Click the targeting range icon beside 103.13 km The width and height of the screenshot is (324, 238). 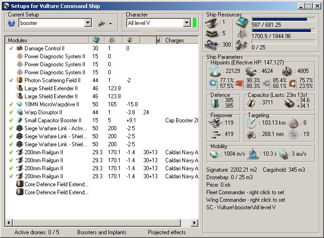click(251, 123)
